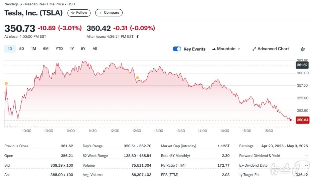Click the key event dot near 12:30
The height and width of the screenshot is (180, 313).
click(x=137, y=78)
